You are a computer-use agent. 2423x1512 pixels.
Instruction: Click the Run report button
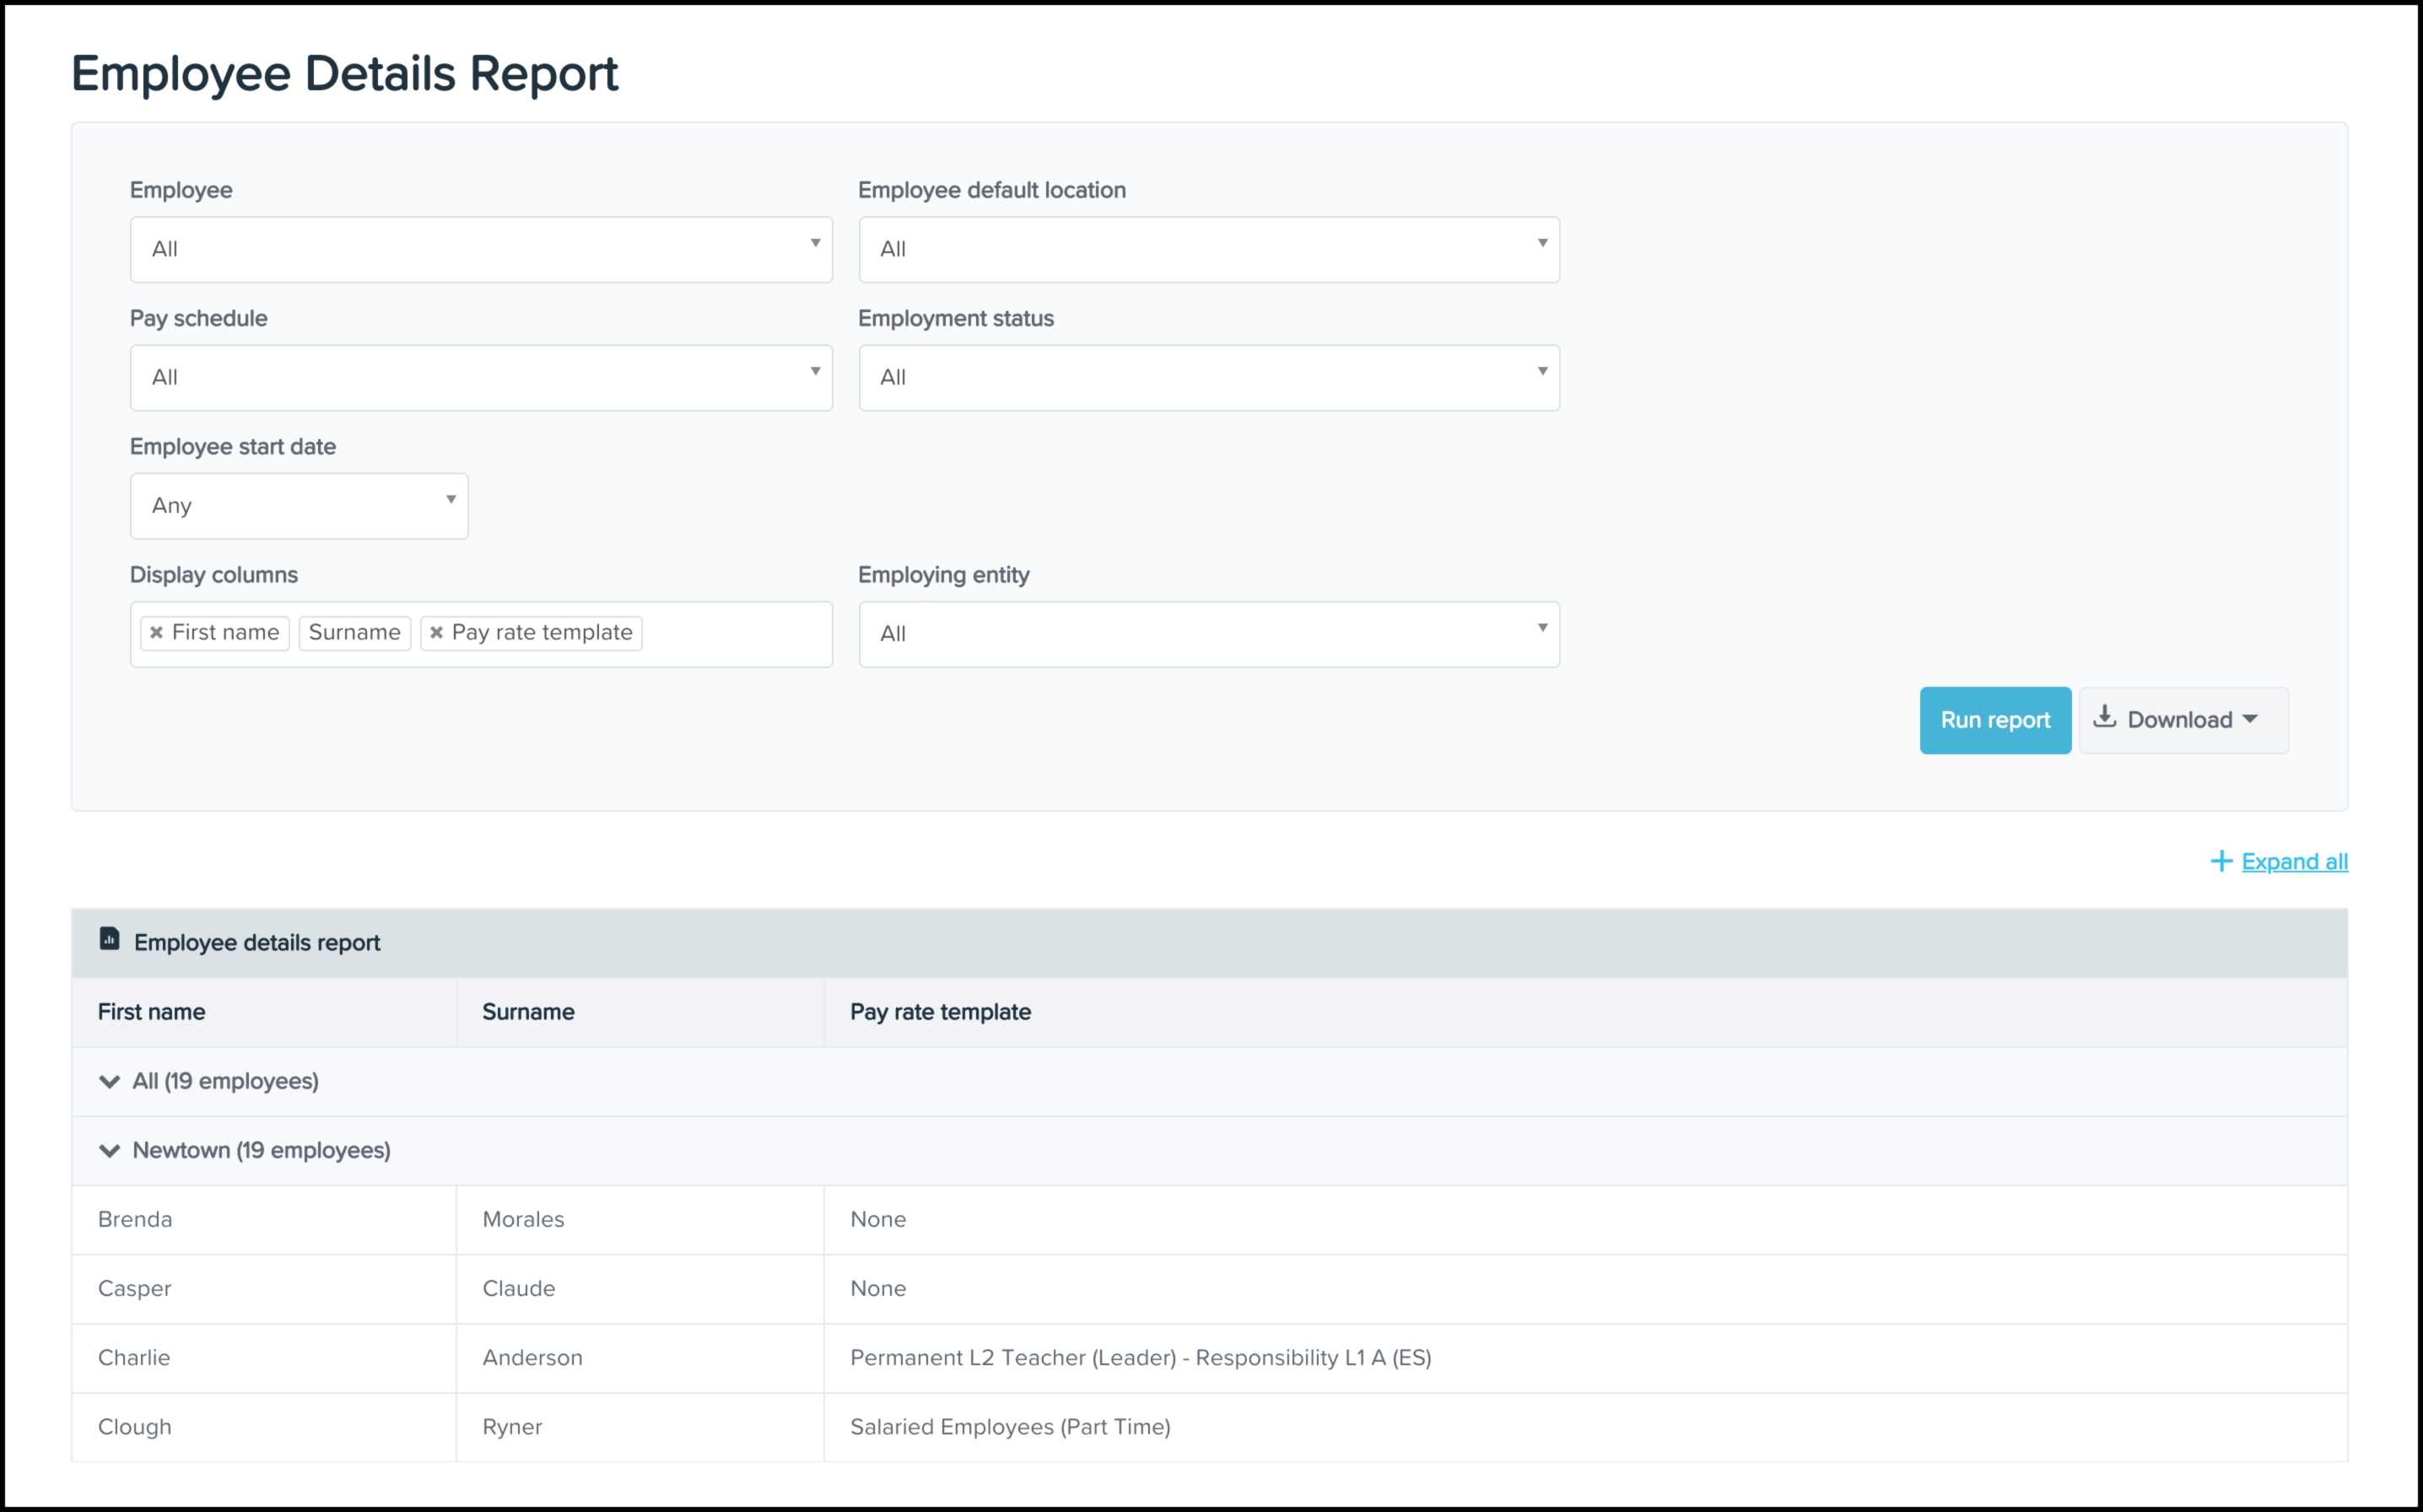[x=1994, y=719]
